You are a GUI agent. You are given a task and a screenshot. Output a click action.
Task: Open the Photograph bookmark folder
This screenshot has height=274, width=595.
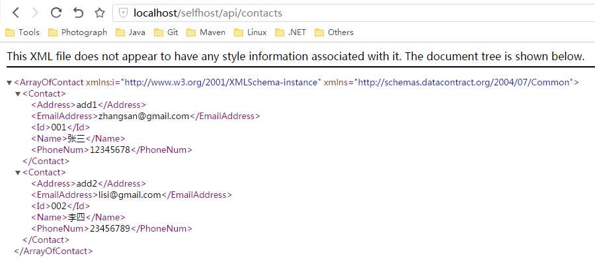tap(77, 32)
